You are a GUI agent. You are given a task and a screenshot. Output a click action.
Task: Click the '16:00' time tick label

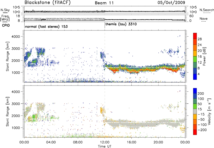[131, 142]
